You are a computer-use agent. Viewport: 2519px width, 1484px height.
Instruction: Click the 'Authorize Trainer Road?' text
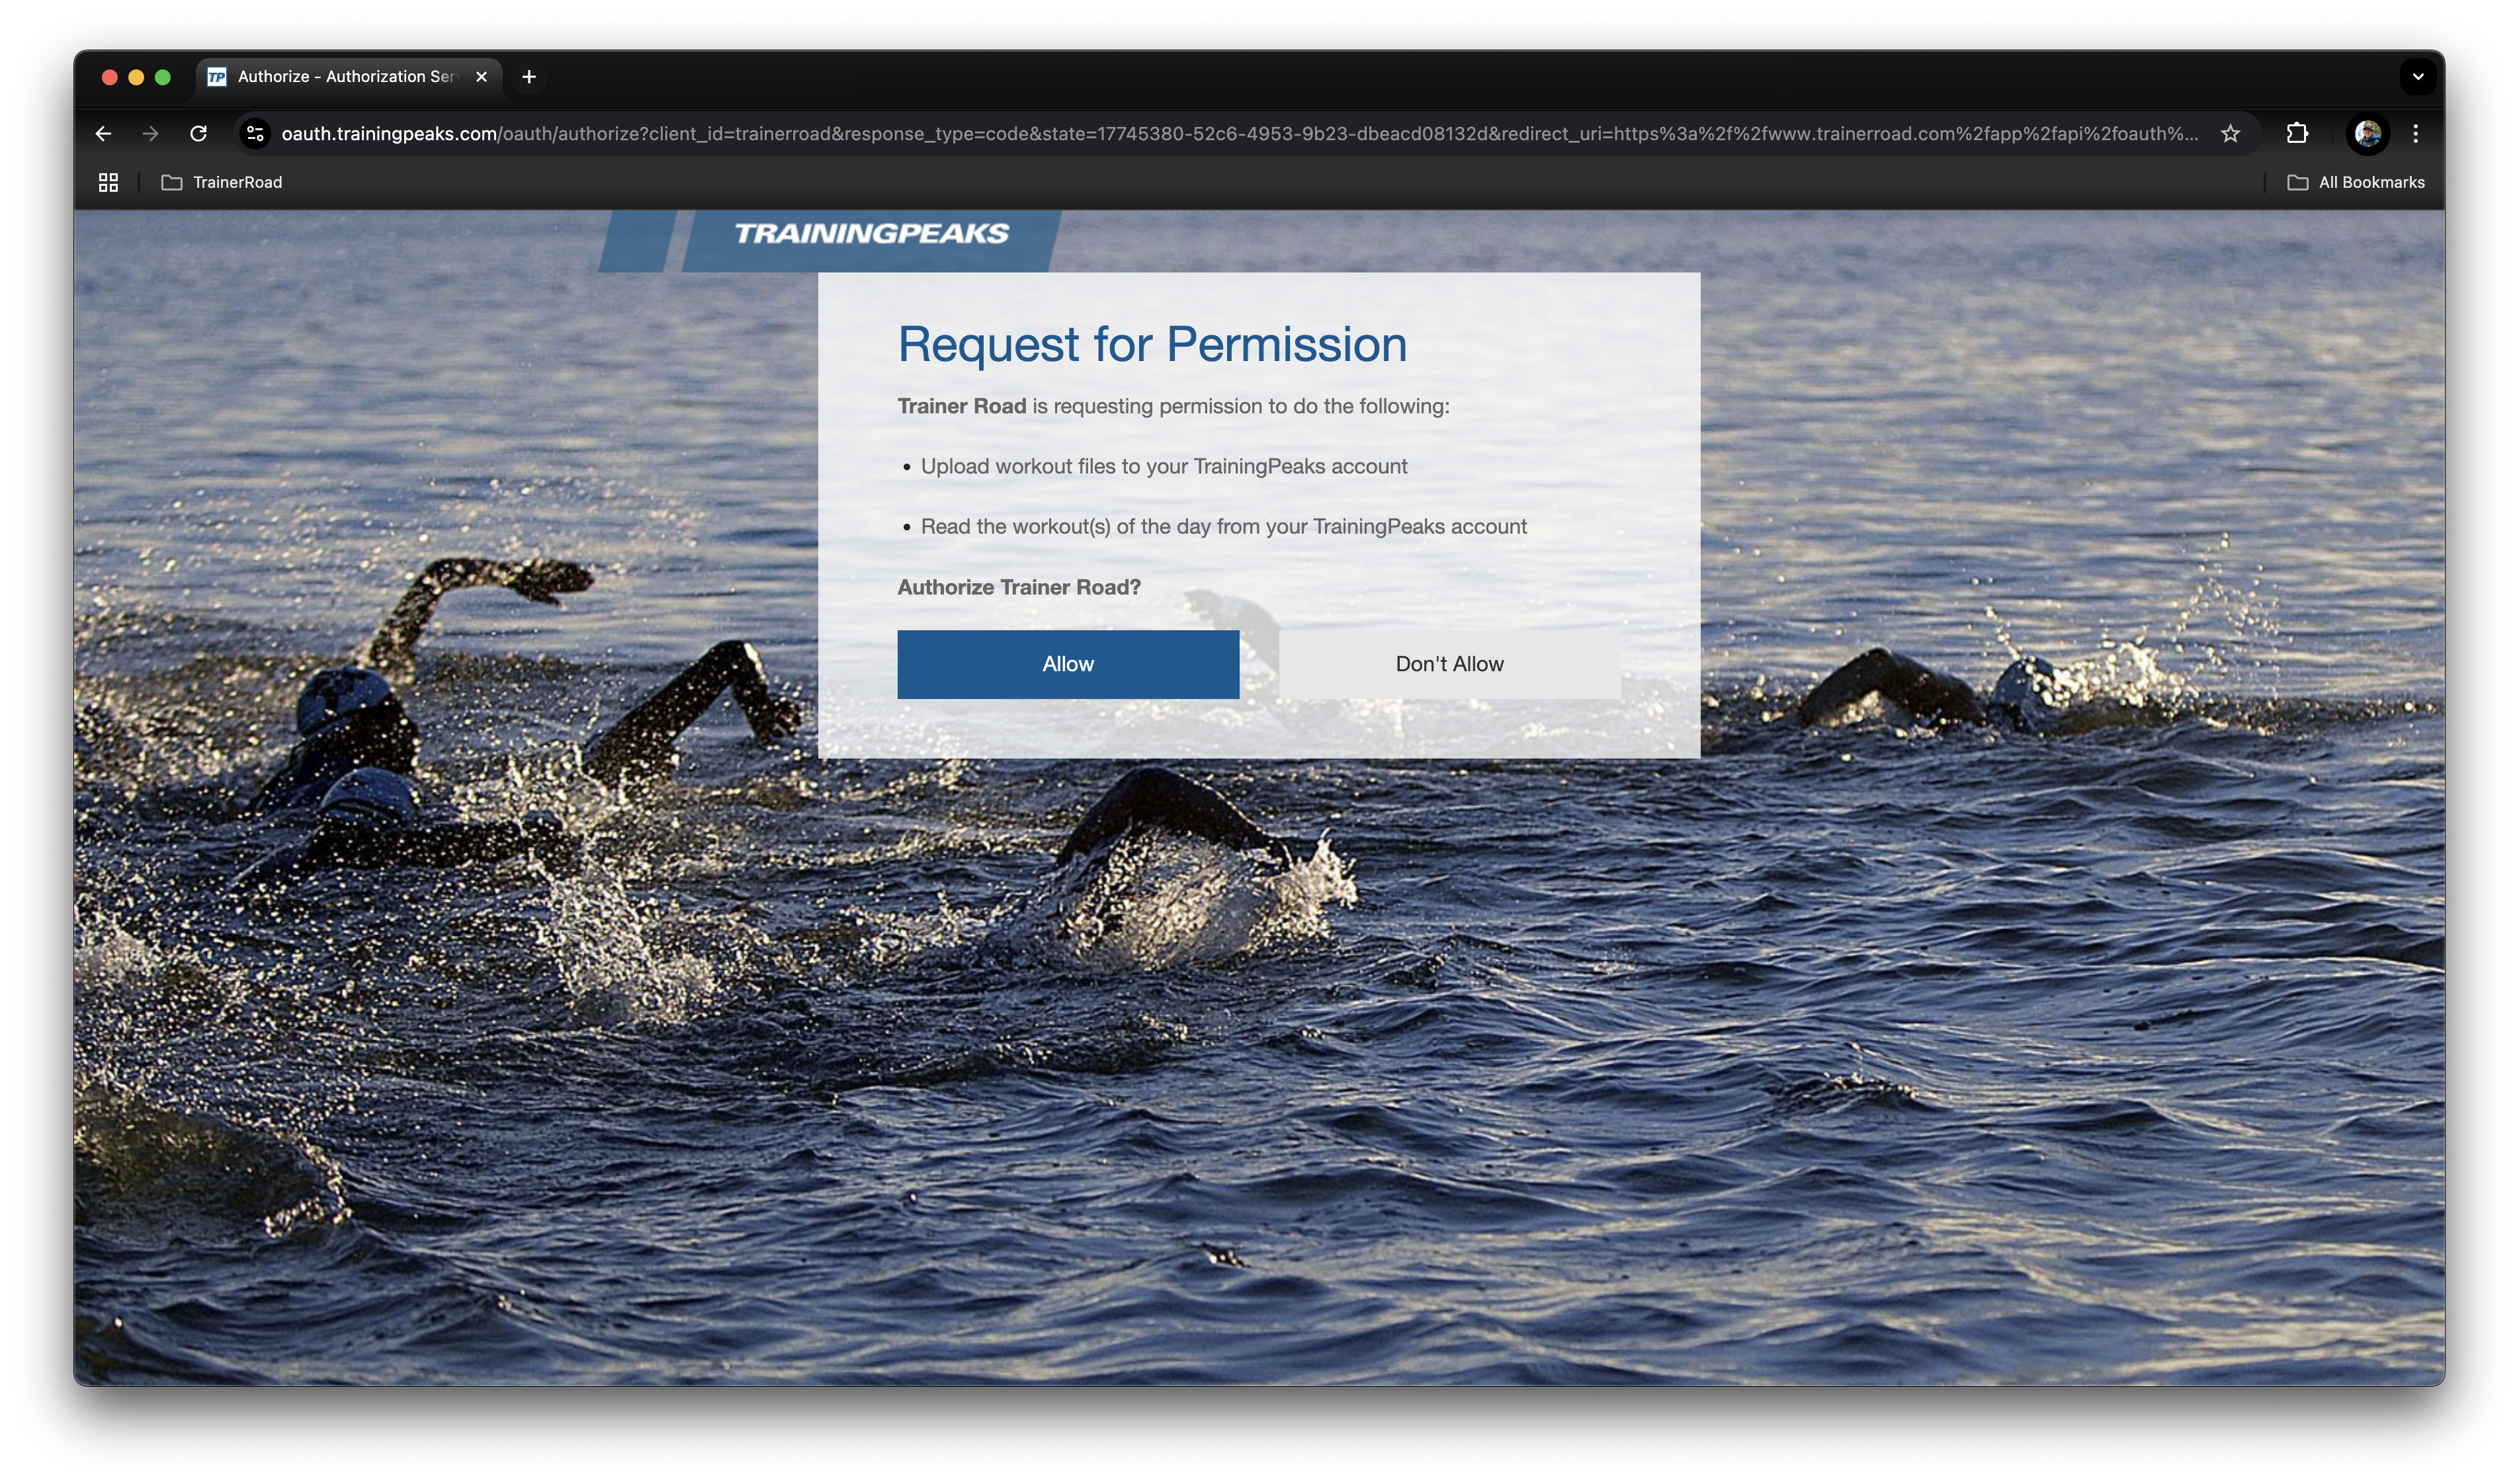(x=1019, y=587)
